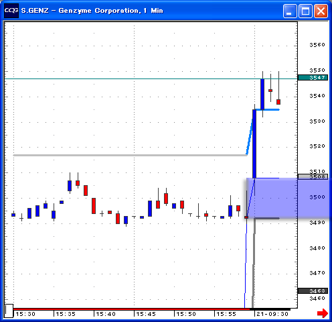Click the small white box at bottom-left corner
This screenshot has height=322, width=332.
click(x=9, y=311)
